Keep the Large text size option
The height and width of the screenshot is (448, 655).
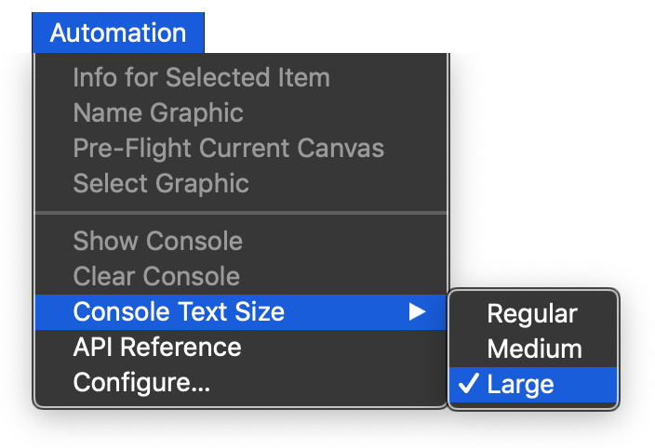(520, 384)
